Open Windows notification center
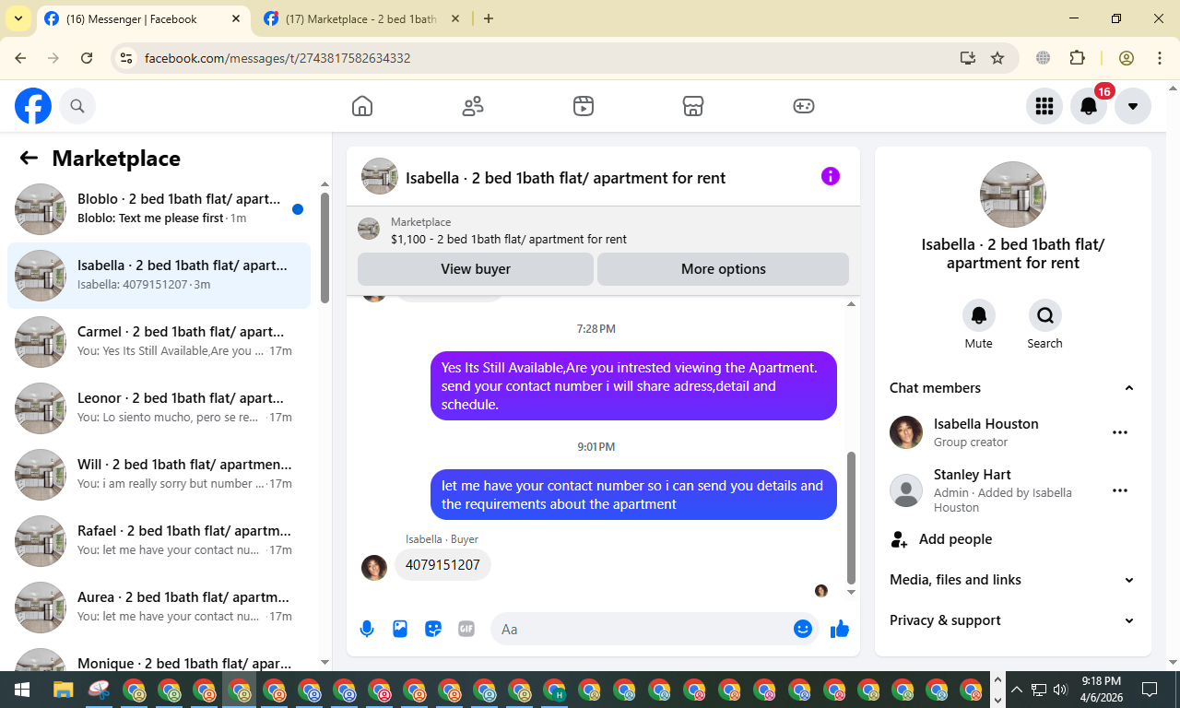 (x=1150, y=690)
